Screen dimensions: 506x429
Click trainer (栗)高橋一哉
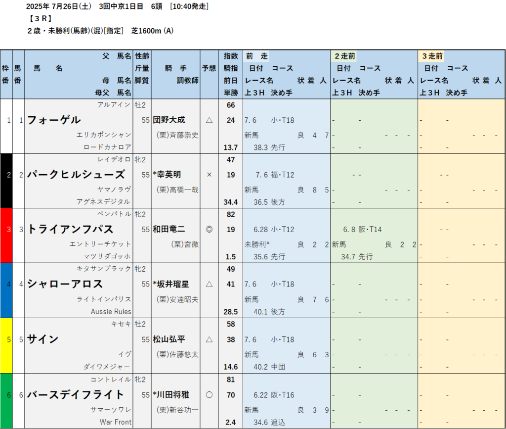[x=177, y=190]
